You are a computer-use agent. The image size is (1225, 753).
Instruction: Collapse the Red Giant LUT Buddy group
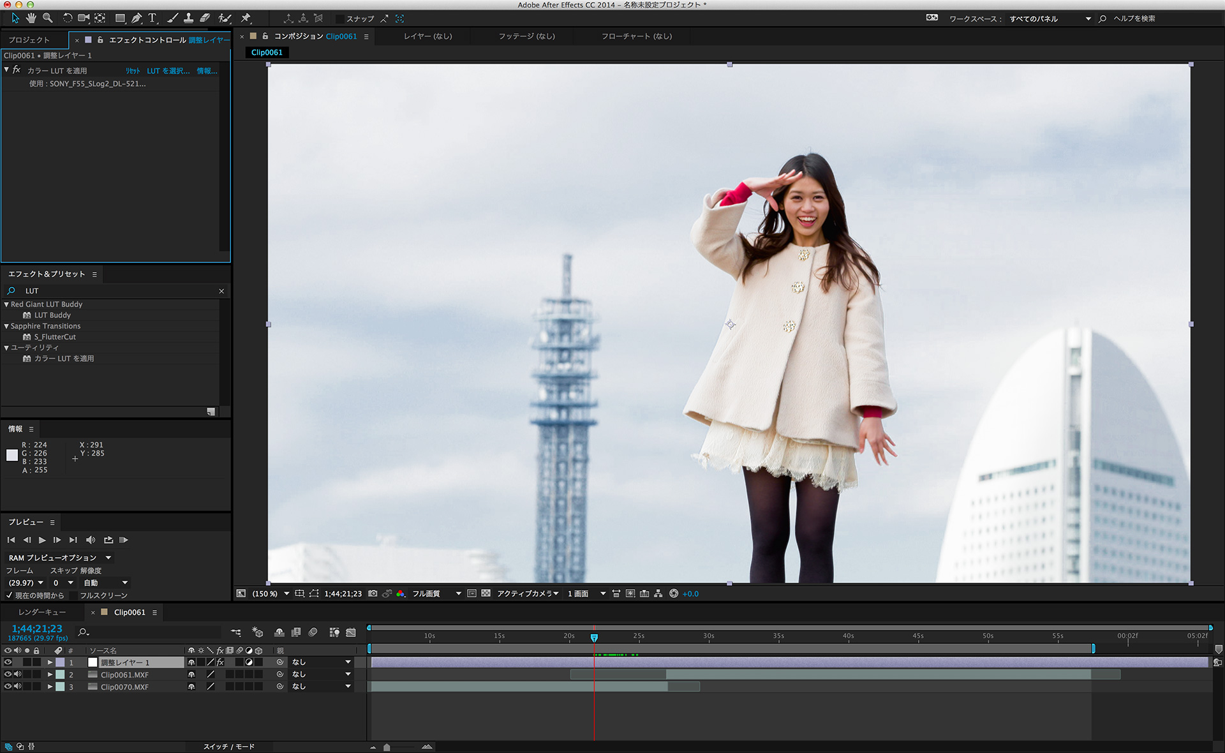tap(6, 304)
